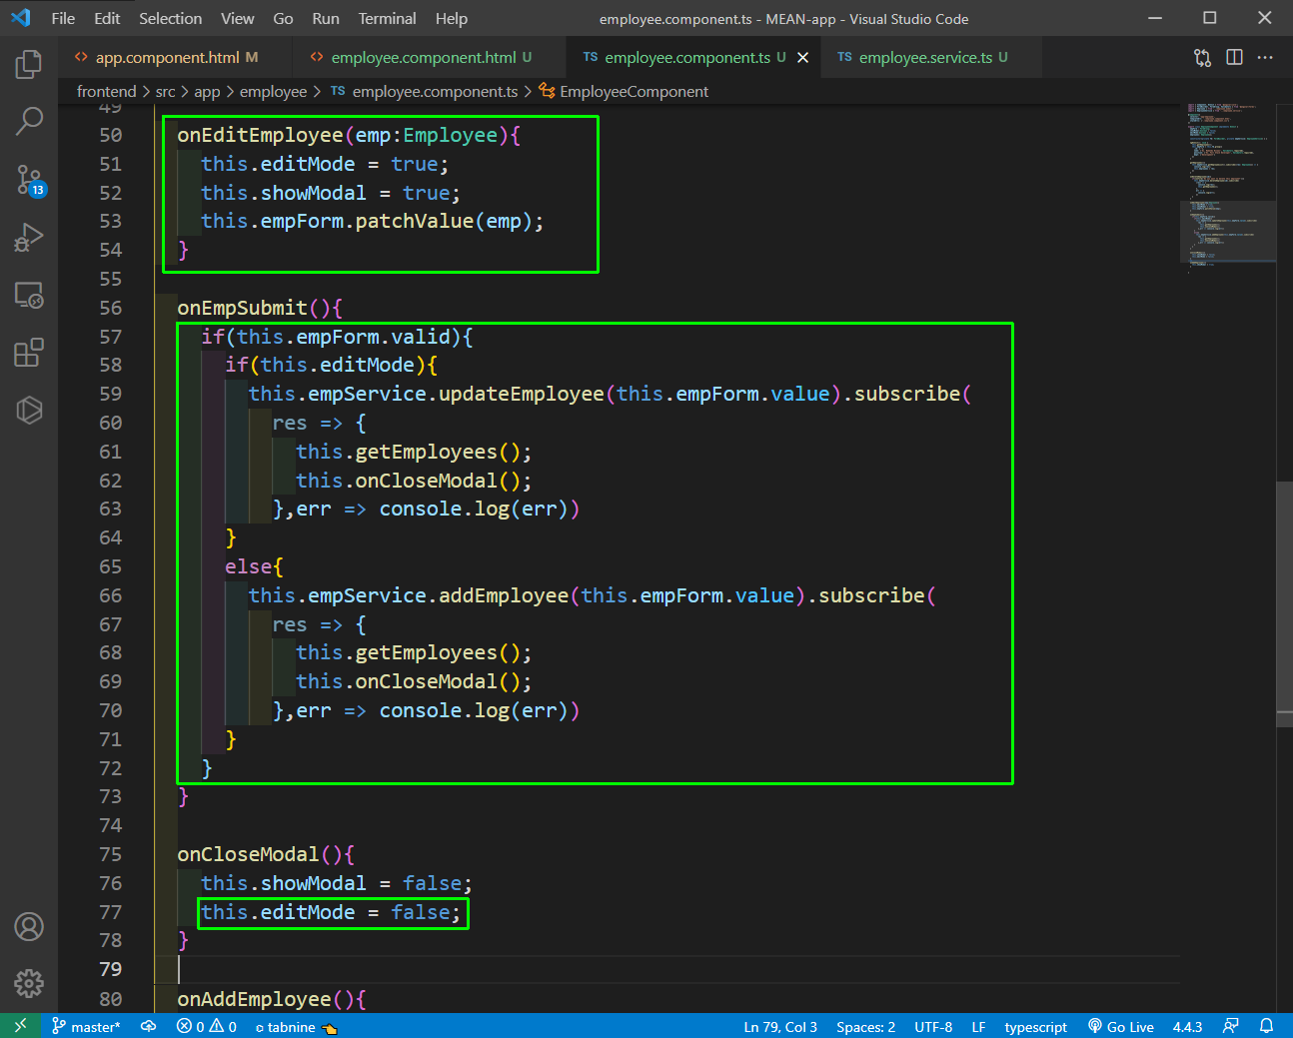The image size is (1293, 1038).
Task: Switch to the employee.component.html tab
Action: coord(430,58)
